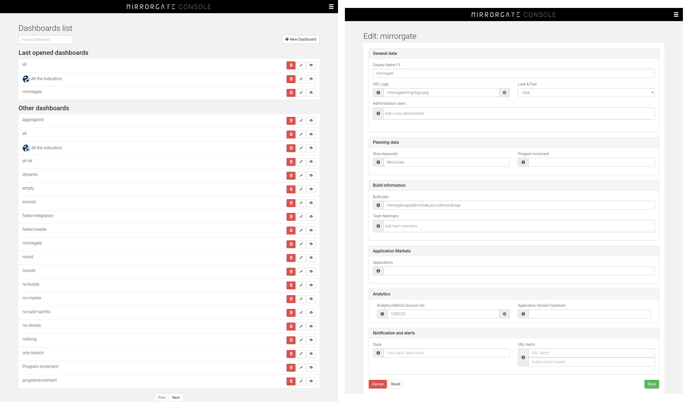Click the settings gear icon next to URL Logo
684x402 pixels.
click(x=504, y=93)
